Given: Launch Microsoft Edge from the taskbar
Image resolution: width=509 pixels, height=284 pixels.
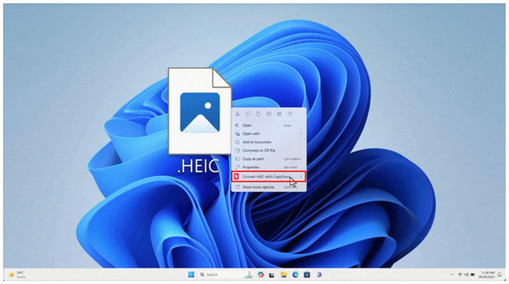Looking at the screenshot, I should (295, 274).
